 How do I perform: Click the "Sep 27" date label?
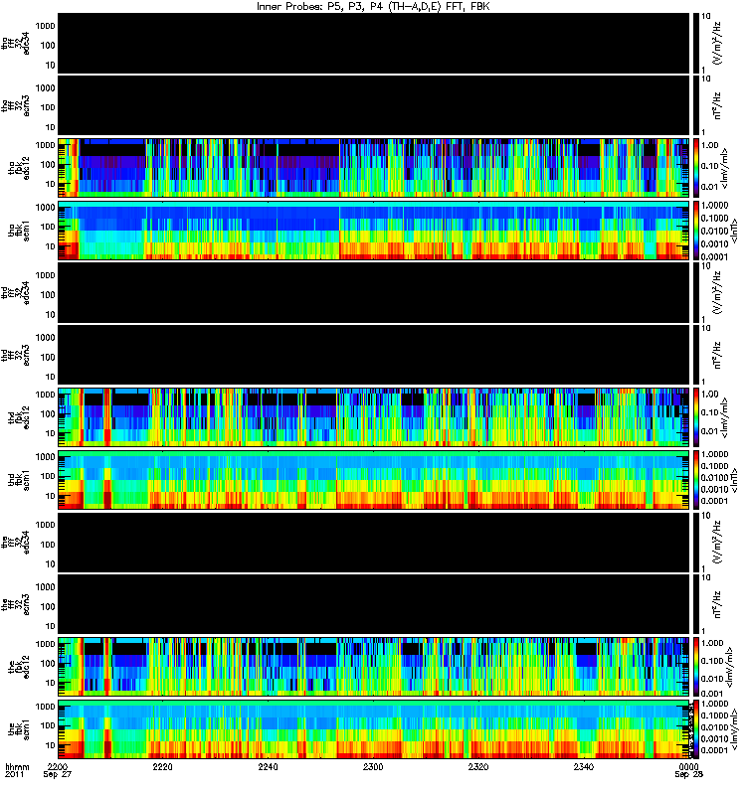pos(57,774)
